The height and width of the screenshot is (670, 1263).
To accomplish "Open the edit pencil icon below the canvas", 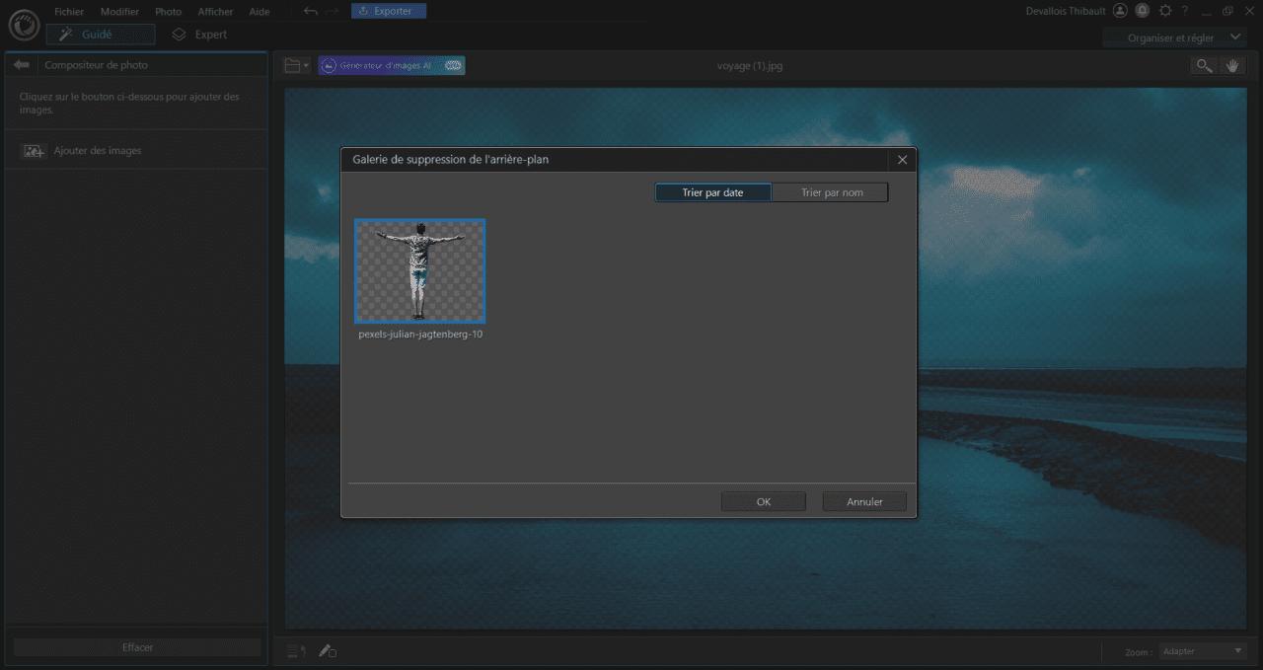I will 328,651.
